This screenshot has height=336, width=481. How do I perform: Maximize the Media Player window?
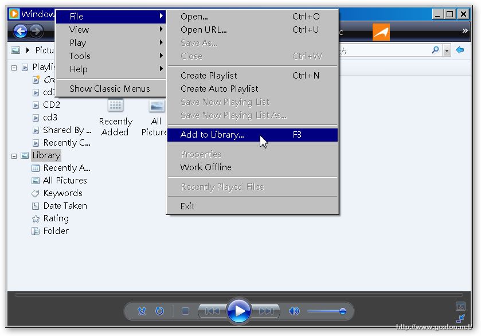[x=450, y=14]
